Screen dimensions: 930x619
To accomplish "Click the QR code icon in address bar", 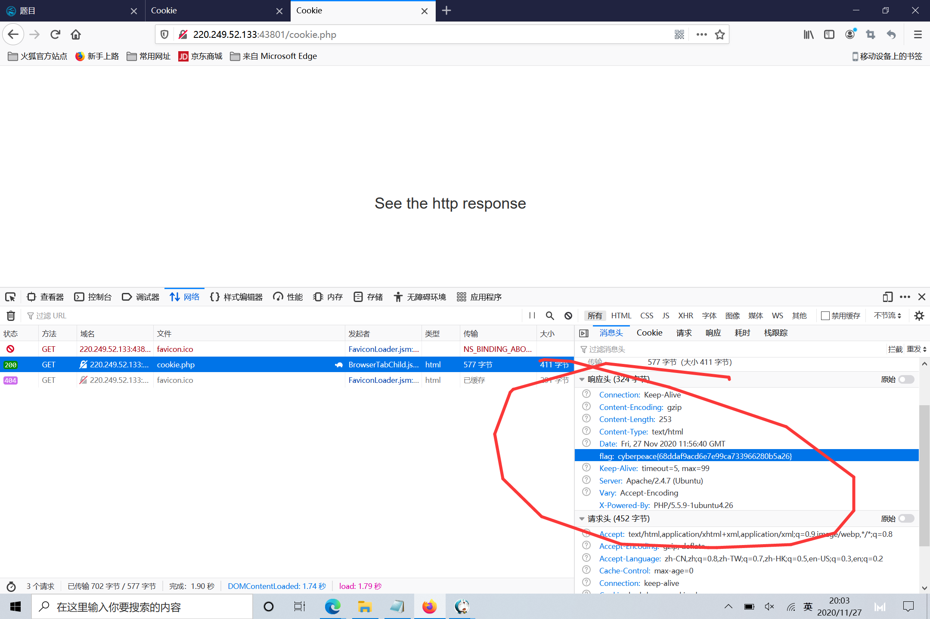I will pos(679,34).
